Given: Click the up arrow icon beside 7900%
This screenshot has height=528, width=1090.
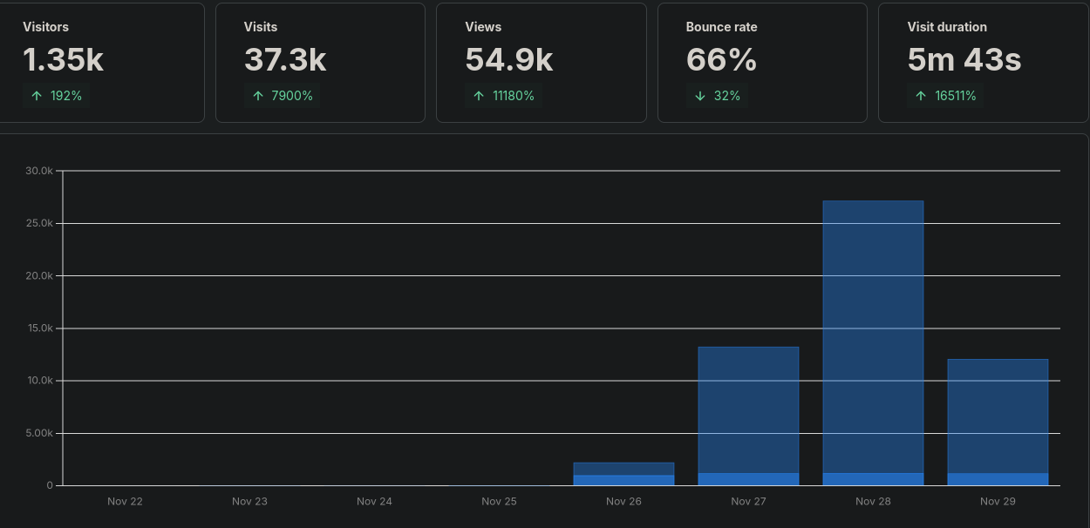Looking at the screenshot, I should (257, 96).
